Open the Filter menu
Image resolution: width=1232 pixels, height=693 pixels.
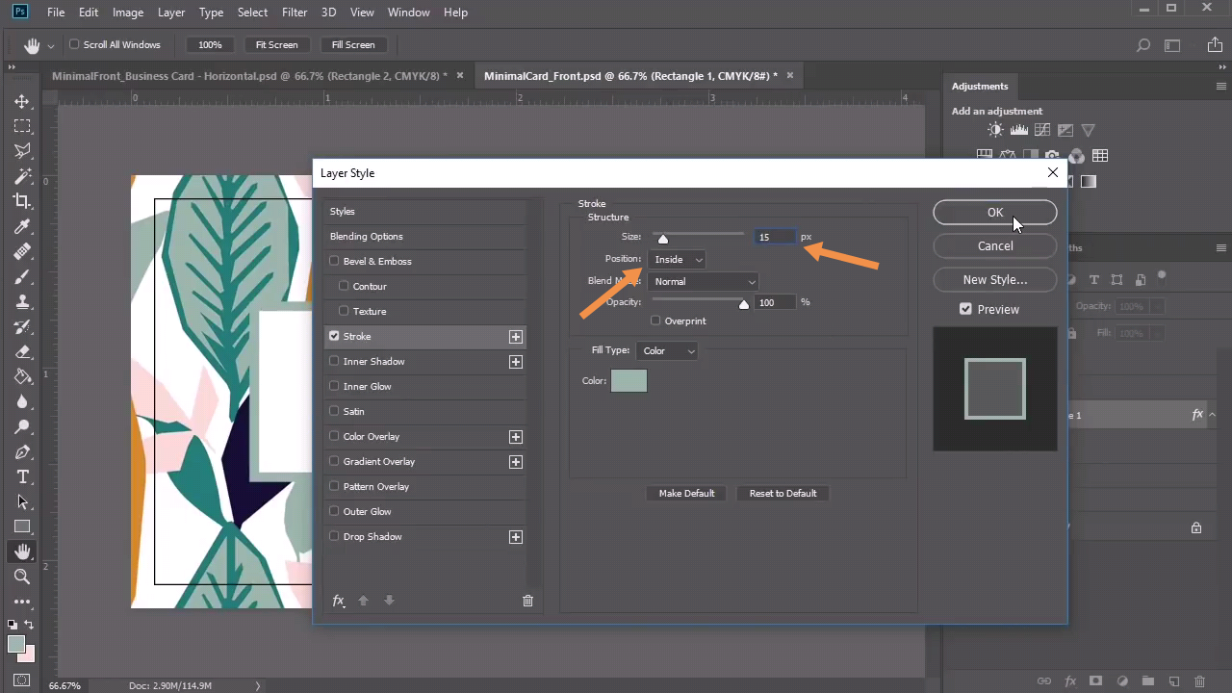pos(294,13)
